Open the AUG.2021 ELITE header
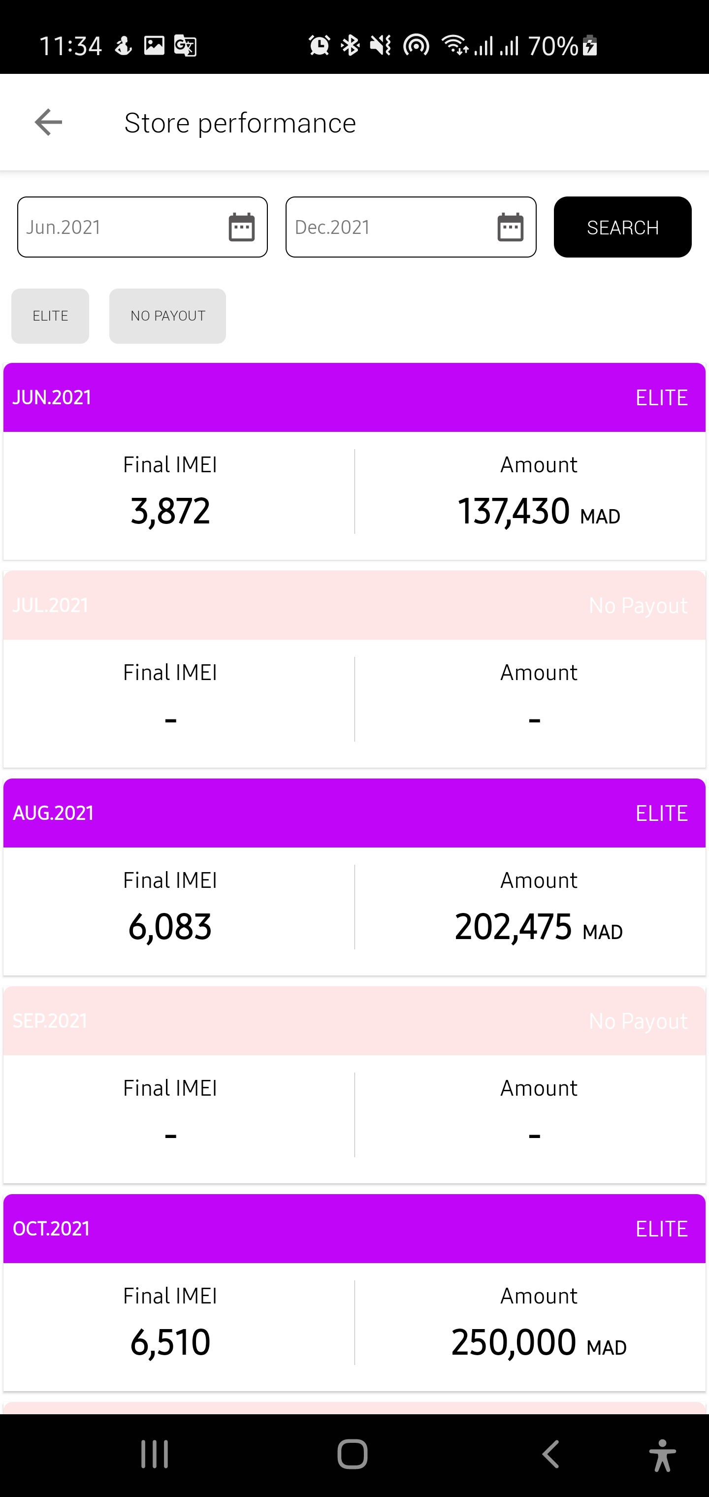This screenshot has width=709, height=1497. point(354,813)
